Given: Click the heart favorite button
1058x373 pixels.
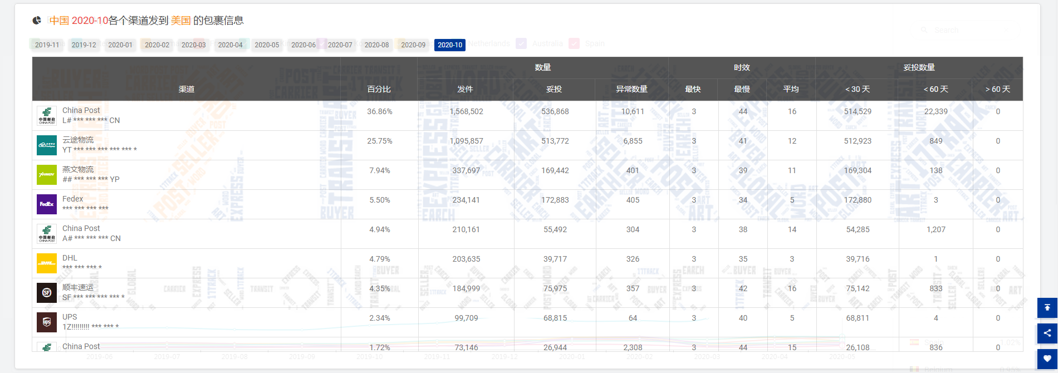Looking at the screenshot, I should [x=1047, y=359].
